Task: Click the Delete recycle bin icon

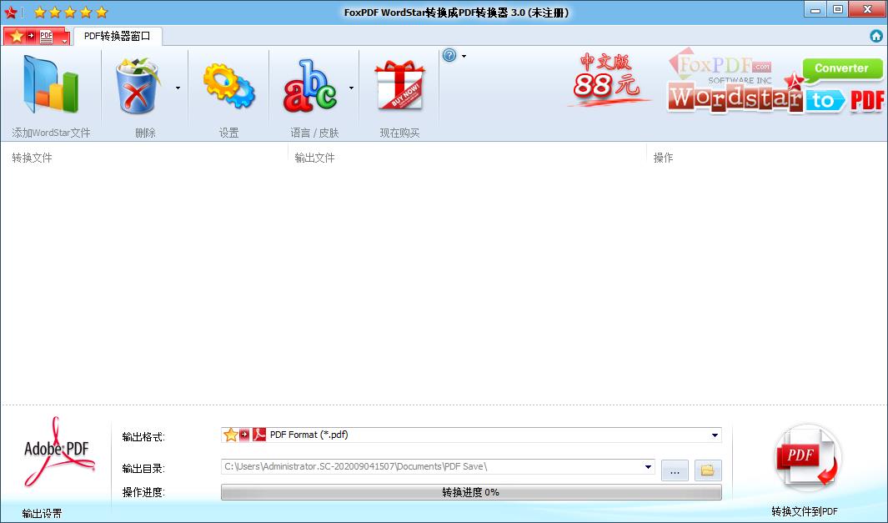Action: pyautogui.click(x=138, y=85)
